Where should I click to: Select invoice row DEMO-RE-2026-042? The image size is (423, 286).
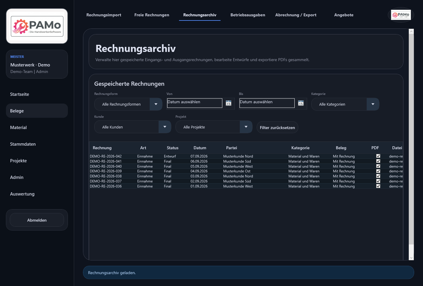tap(246, 156)
